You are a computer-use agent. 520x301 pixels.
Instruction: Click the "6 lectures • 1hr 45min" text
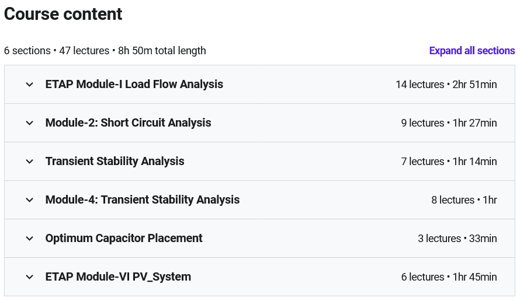coord(449,277)
